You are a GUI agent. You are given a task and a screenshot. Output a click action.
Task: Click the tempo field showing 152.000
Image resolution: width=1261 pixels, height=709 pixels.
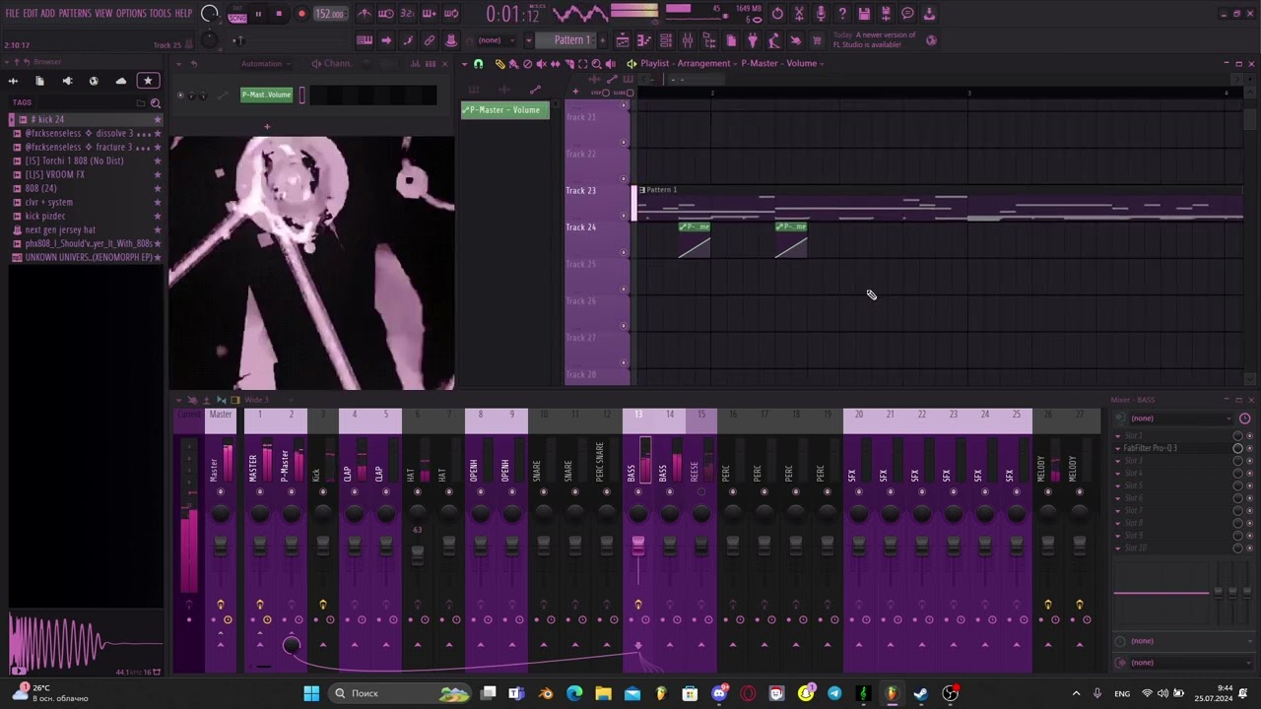(329, 14)
